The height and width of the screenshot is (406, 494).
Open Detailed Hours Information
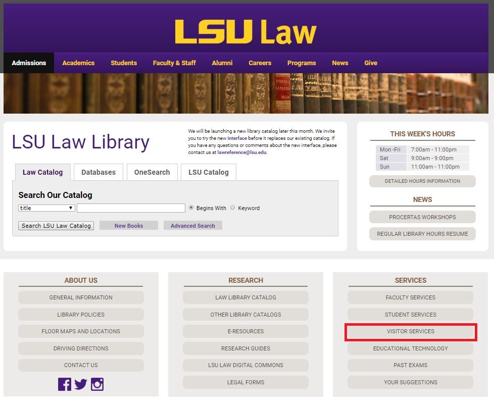point(422,181)
